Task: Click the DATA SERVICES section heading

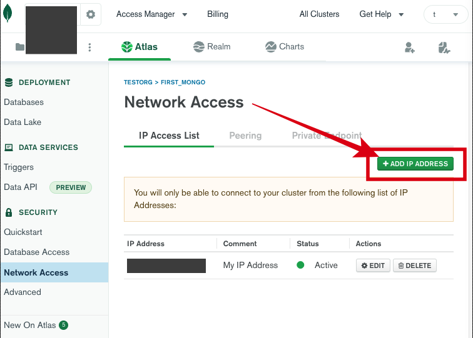Action: click(48, 147)
